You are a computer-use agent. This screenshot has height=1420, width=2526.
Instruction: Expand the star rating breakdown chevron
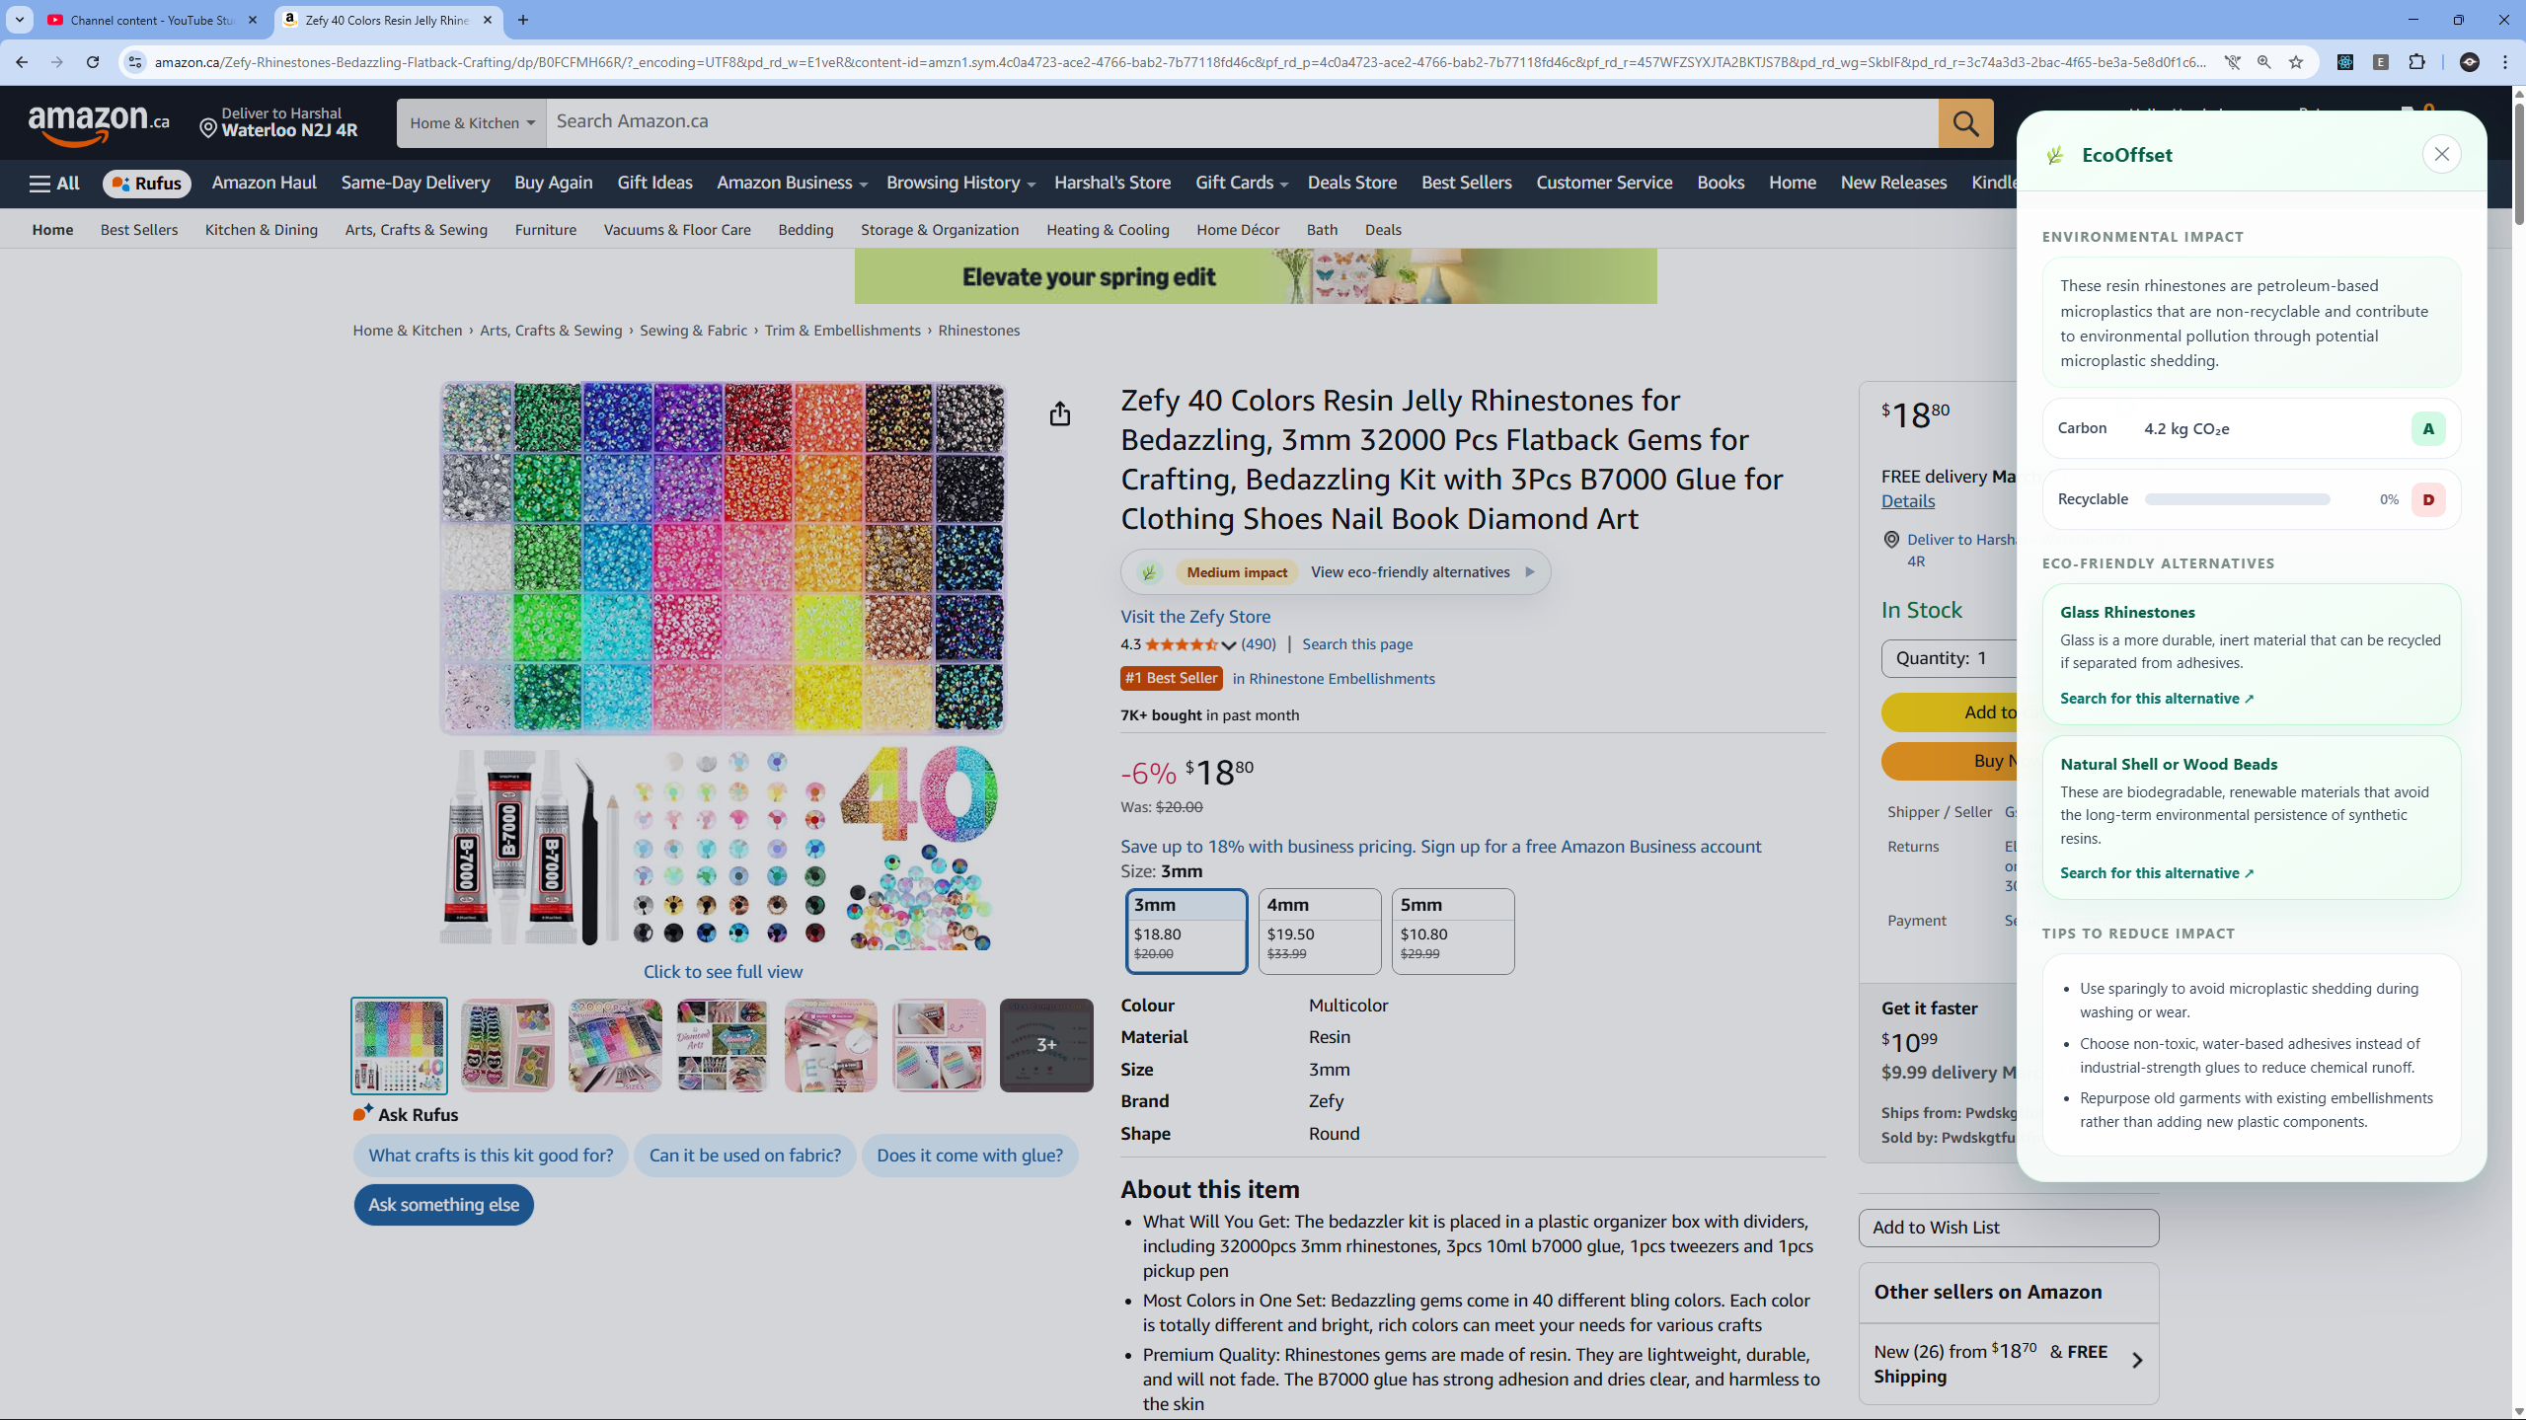point(1229,645)
